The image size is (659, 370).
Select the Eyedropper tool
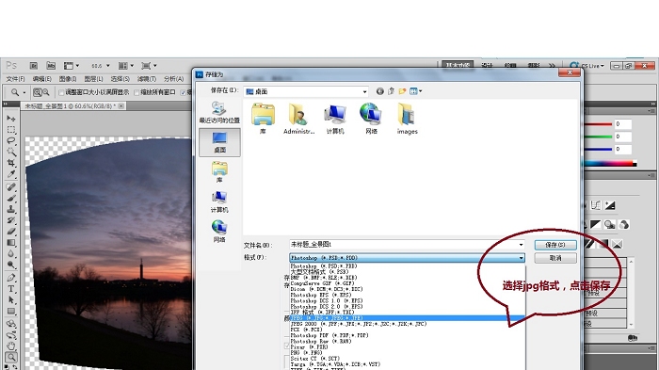[11, 173]
